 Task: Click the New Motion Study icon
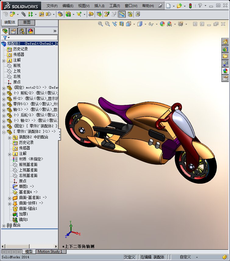click(91, 14)
